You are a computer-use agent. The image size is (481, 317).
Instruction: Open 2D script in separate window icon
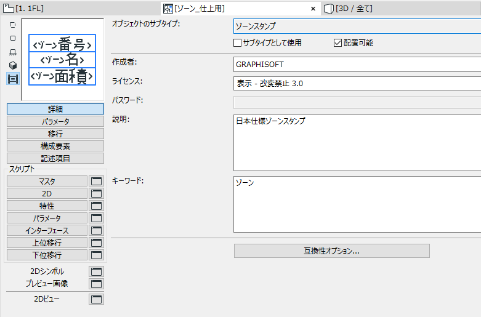pyautogui.click(x=96, y=193)
